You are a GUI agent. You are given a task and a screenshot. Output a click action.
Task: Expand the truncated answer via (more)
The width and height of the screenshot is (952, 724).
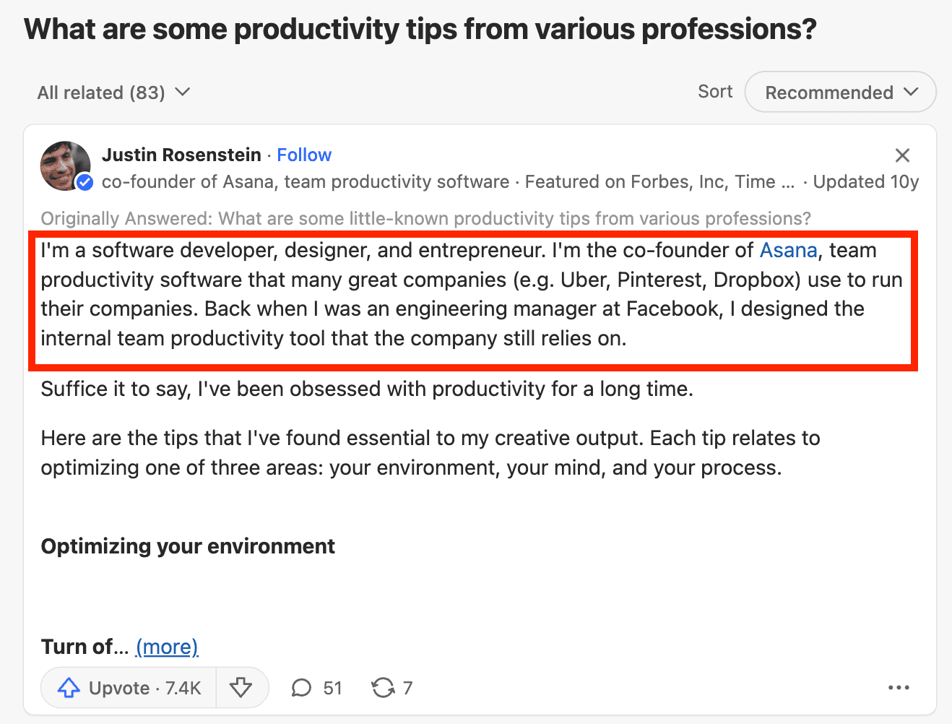coord(167,647)
